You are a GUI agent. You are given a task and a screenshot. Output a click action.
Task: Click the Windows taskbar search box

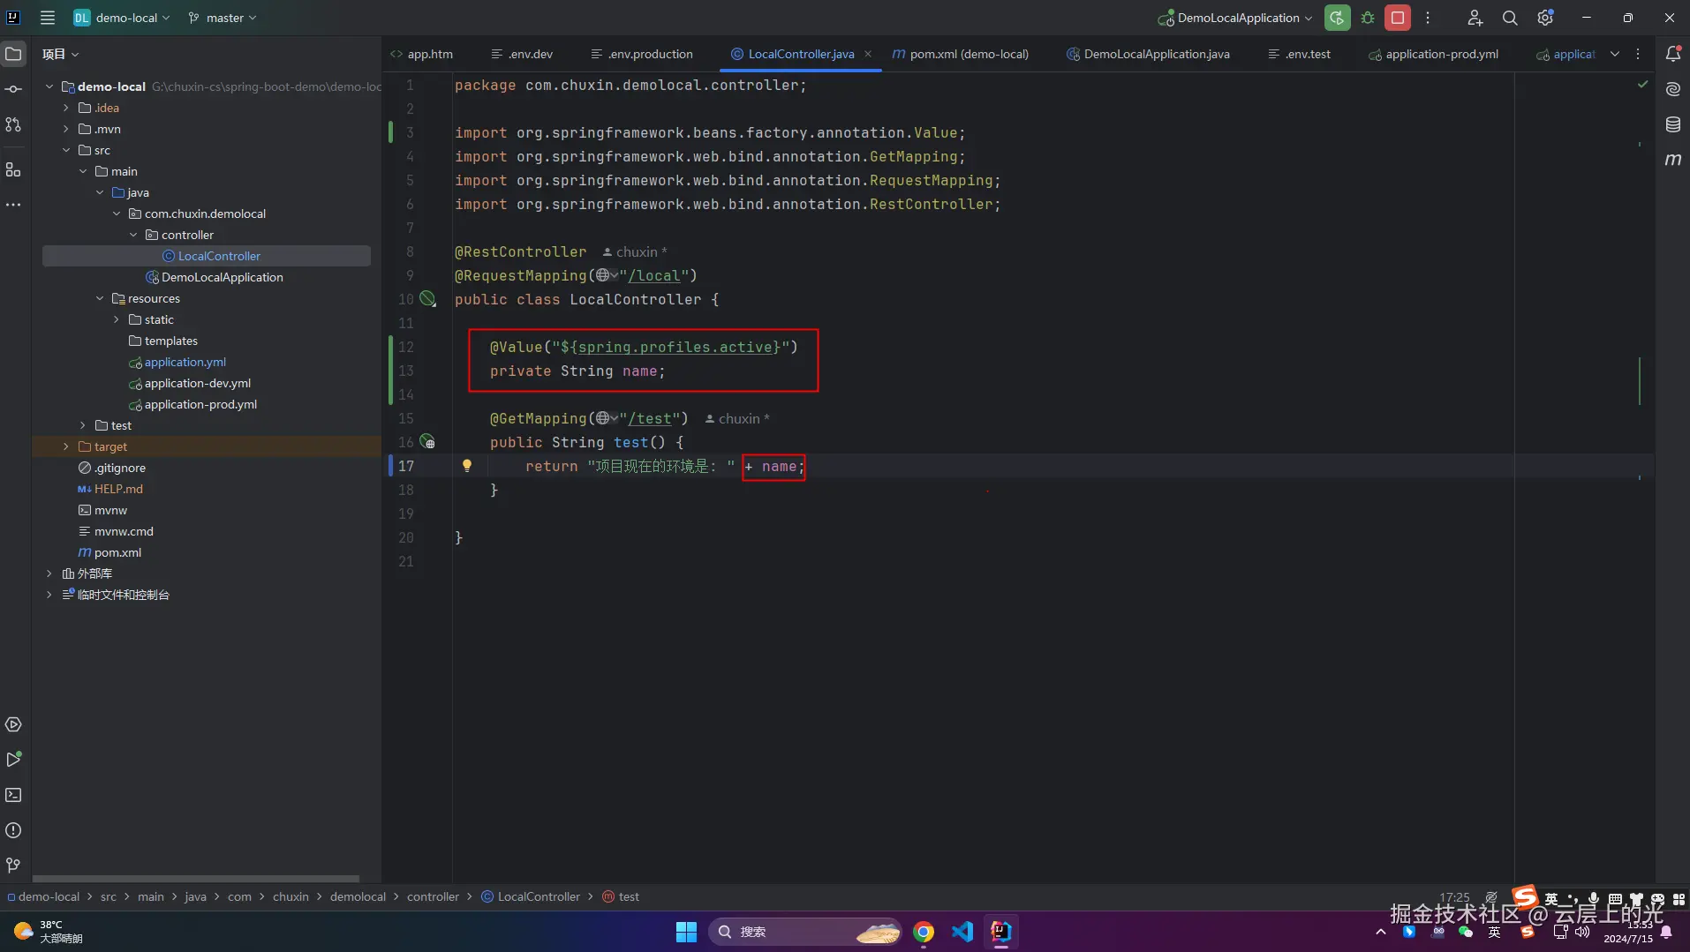click(804, 932)
